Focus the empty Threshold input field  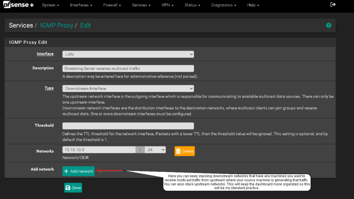pyautogui.click(x=128, y=126)
